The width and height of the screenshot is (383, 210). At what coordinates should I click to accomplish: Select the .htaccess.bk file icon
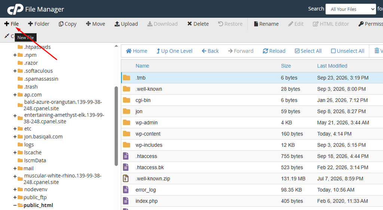coord(126,167)
